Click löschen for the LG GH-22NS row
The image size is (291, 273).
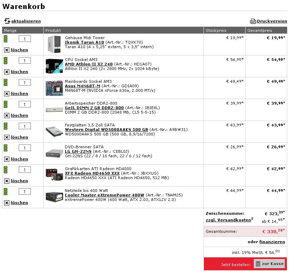[19, 159]
